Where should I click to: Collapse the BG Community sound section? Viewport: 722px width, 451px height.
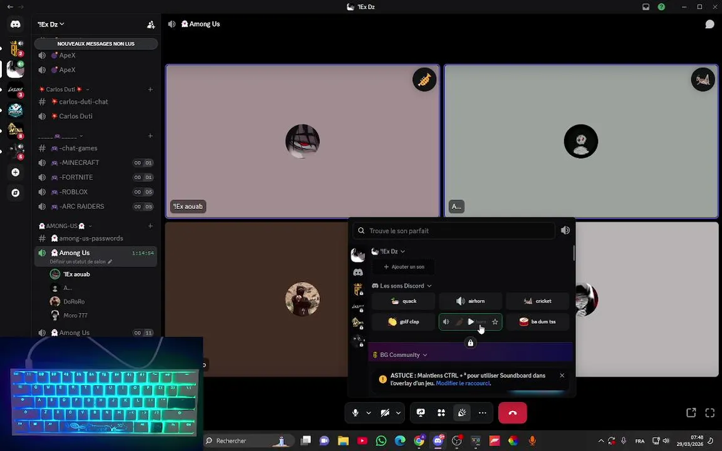pyautogui.click(x=400, y=355)
